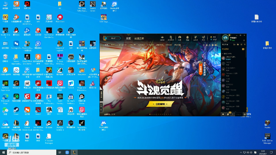Open Steam desktop shortcut
Screen dimensions: 276x155
pos(16,111)
